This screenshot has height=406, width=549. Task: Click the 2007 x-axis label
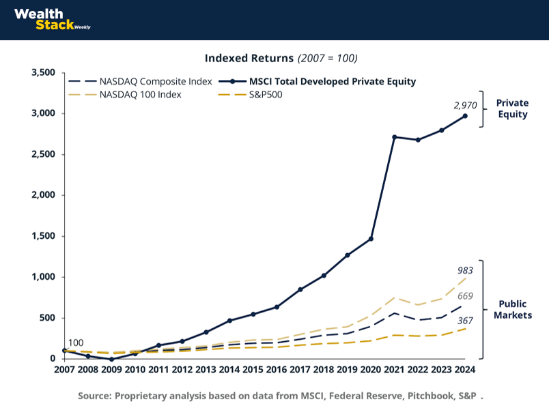point(64,370)
